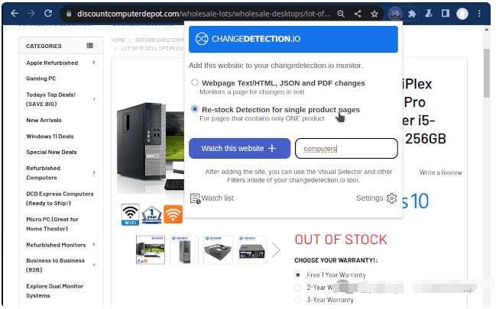Select third thumbnail of open case
The width and height of the screenshot is (496, 309).
tap(218, 249)
